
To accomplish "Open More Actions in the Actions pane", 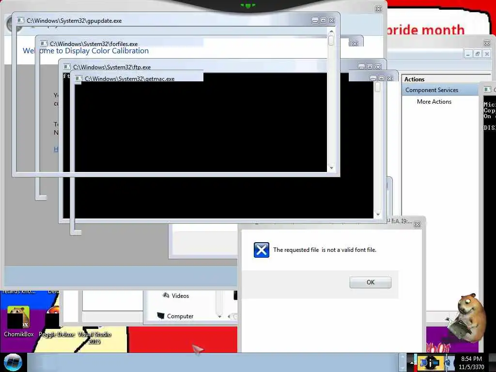I will (434, 102).
